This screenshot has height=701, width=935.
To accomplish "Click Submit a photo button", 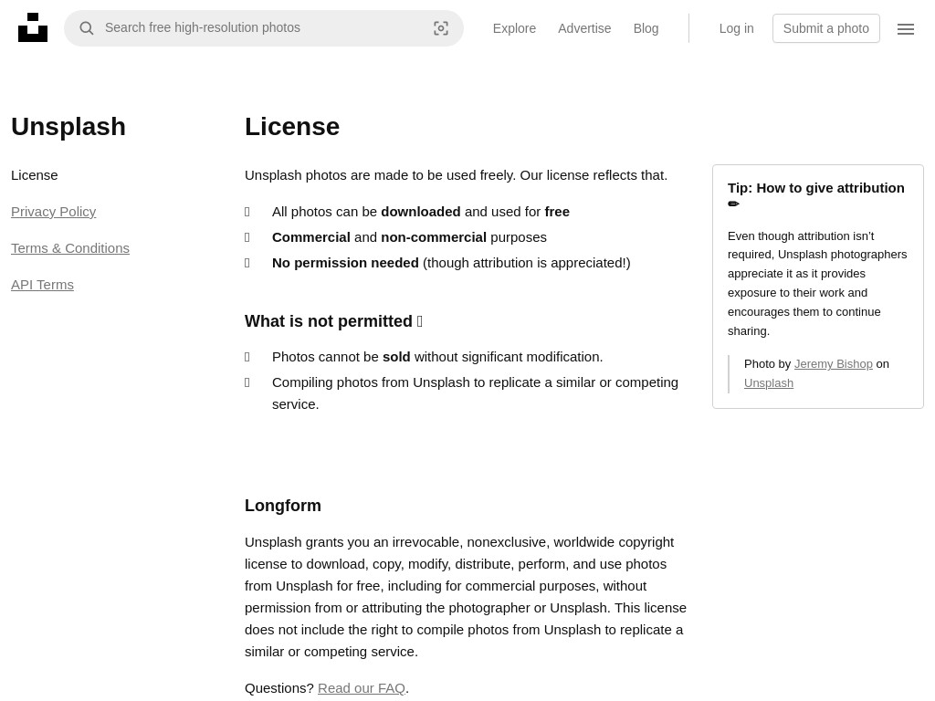I will coord(825,28).
